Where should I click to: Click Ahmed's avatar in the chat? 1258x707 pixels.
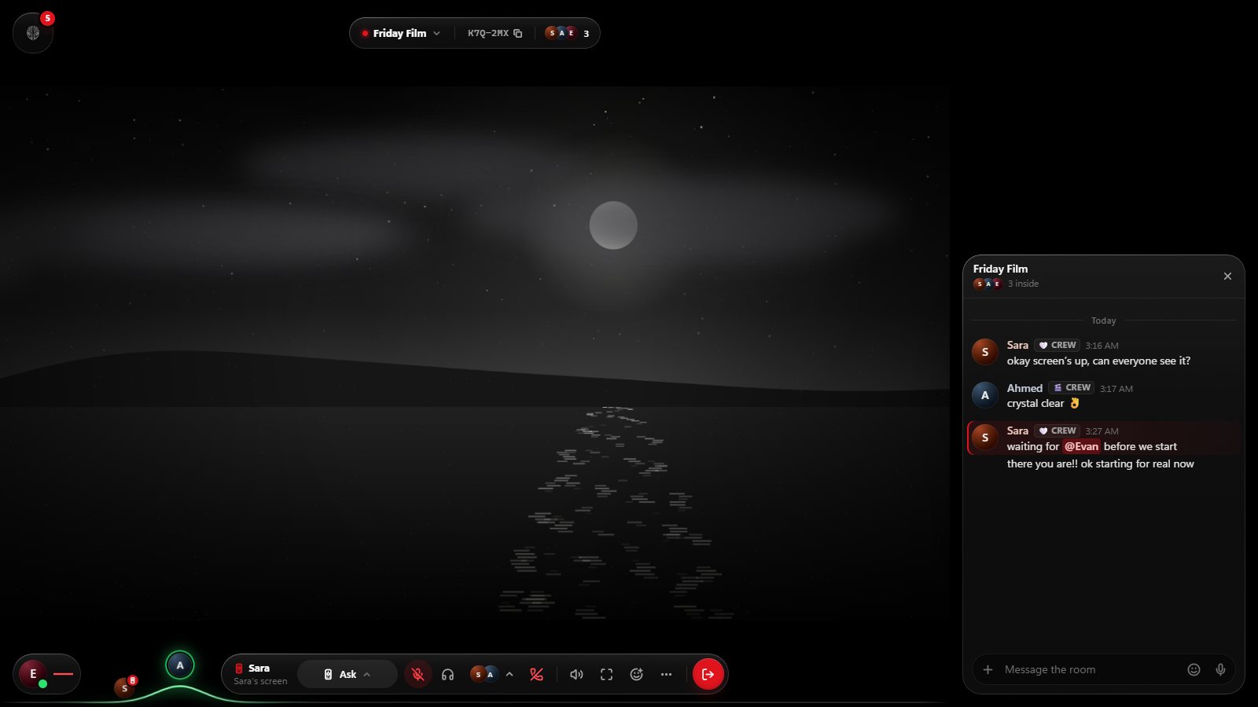pyautogui.click(x=985, y=395)
